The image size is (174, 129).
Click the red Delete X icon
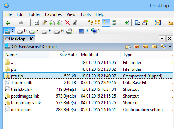pos(67,23)
